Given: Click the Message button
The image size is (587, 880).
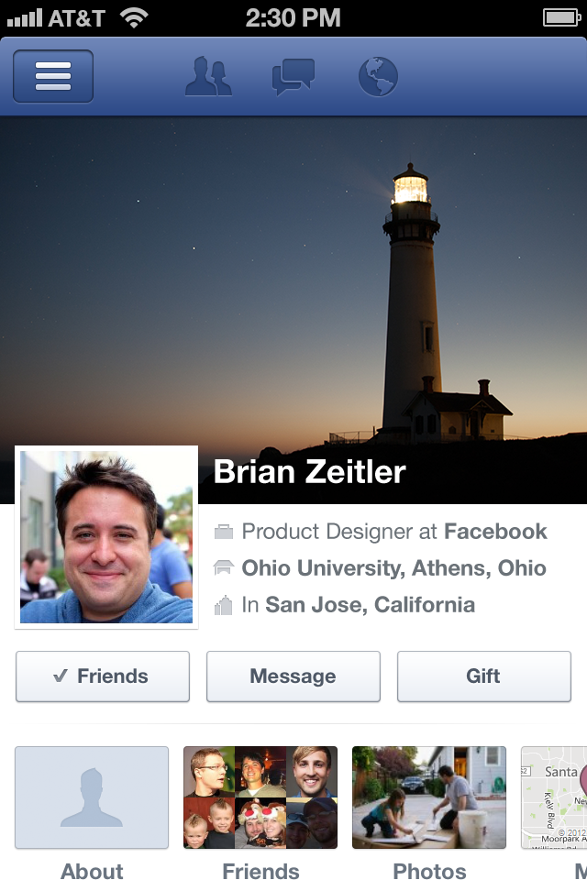Looking at the screenshot, I should coord(293,676).
